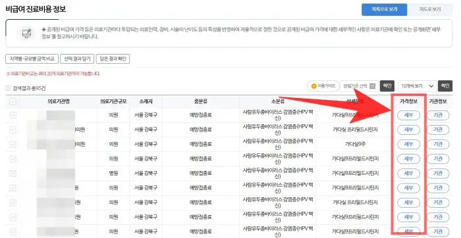Click the 비급여 진료비용 정보 page title
The width and height of the screenshot is (461, 238).
36,9
